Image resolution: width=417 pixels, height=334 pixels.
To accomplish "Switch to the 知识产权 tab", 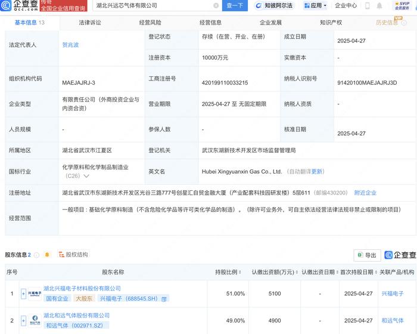I will [331, 23].
